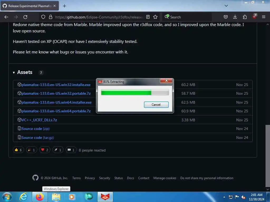Click the muted volume tray icon
Viewport: 270px width, 202px height.
(x=243, y=197)
